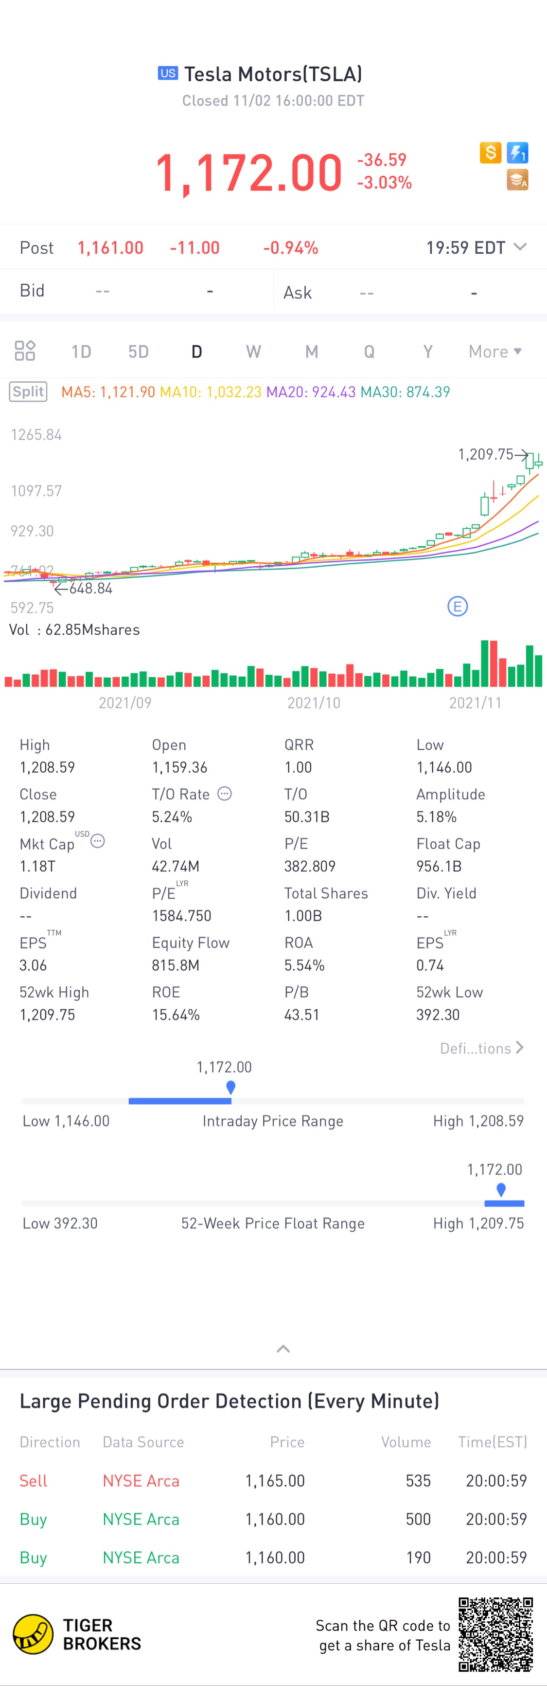This screenshot has height=1686, width=547.
Task: Tap the Scan the QR code promo text
Action: (383, 1635)
